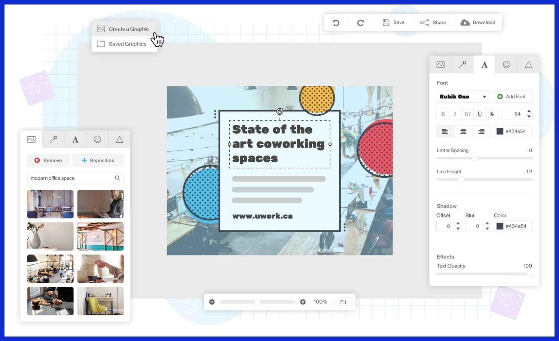This screenshot has height=341, width=559.
Task: Open the Rubik One font dropdown
Action: [x=463, y=97]
